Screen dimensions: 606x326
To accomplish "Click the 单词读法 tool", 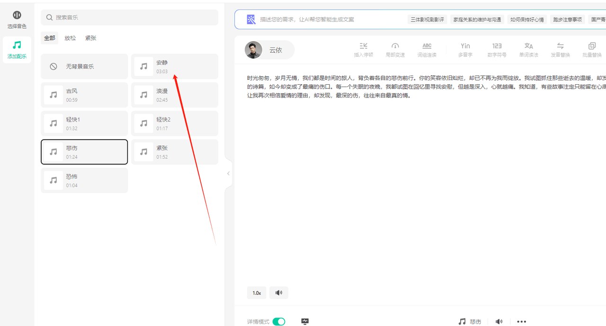I will click(529, 50).
